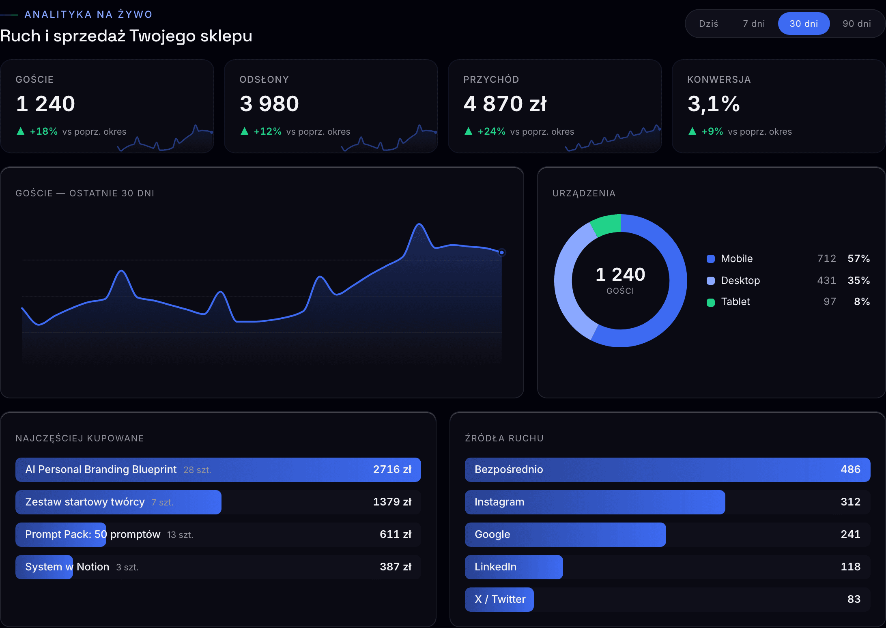Click the 312 Instagram visit count
This screenshot has height=628, width=886.
point(851,502)
